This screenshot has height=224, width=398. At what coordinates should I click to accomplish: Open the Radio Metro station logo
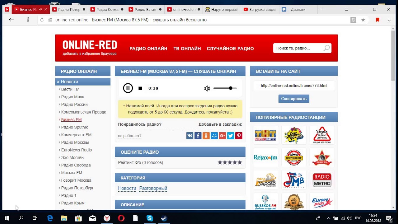322,180
